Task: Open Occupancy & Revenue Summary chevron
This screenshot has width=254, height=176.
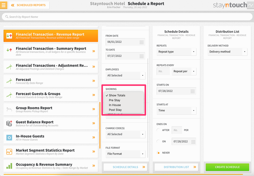Action: pos(94,166)
